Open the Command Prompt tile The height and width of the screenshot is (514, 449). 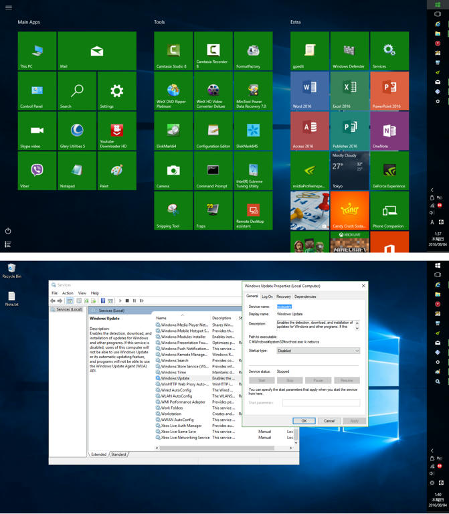pyautogui.click(x=213, y=171)
